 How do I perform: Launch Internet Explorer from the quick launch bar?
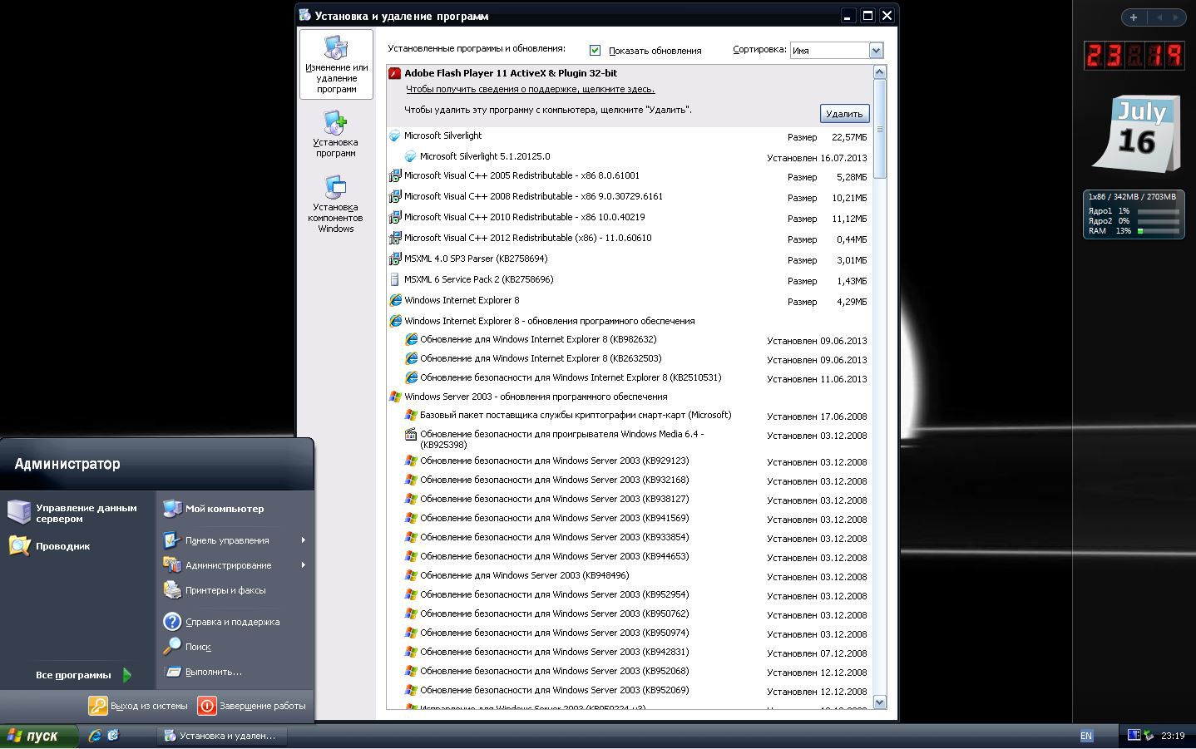(95, 736)
